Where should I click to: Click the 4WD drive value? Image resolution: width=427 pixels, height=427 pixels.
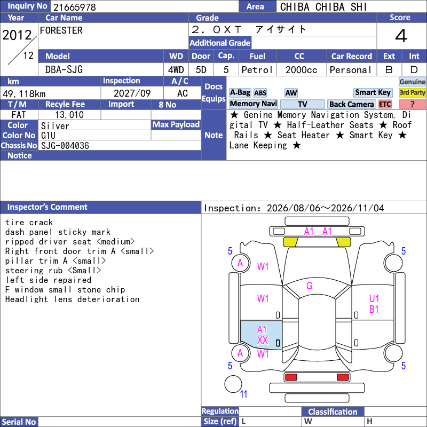(x=176, y=70)
